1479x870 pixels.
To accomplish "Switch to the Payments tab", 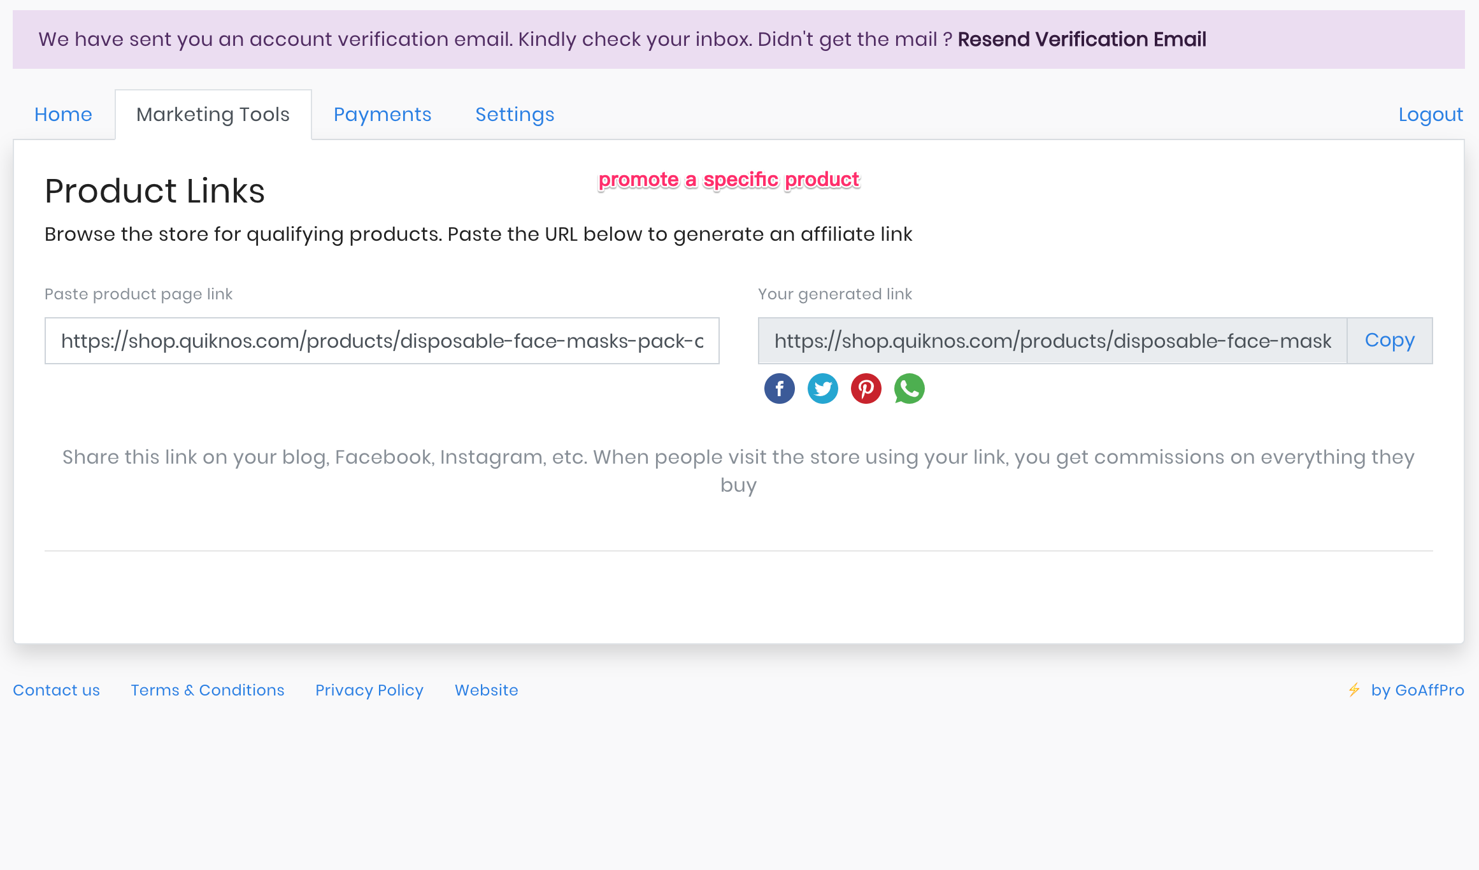I will click(382, 115).
